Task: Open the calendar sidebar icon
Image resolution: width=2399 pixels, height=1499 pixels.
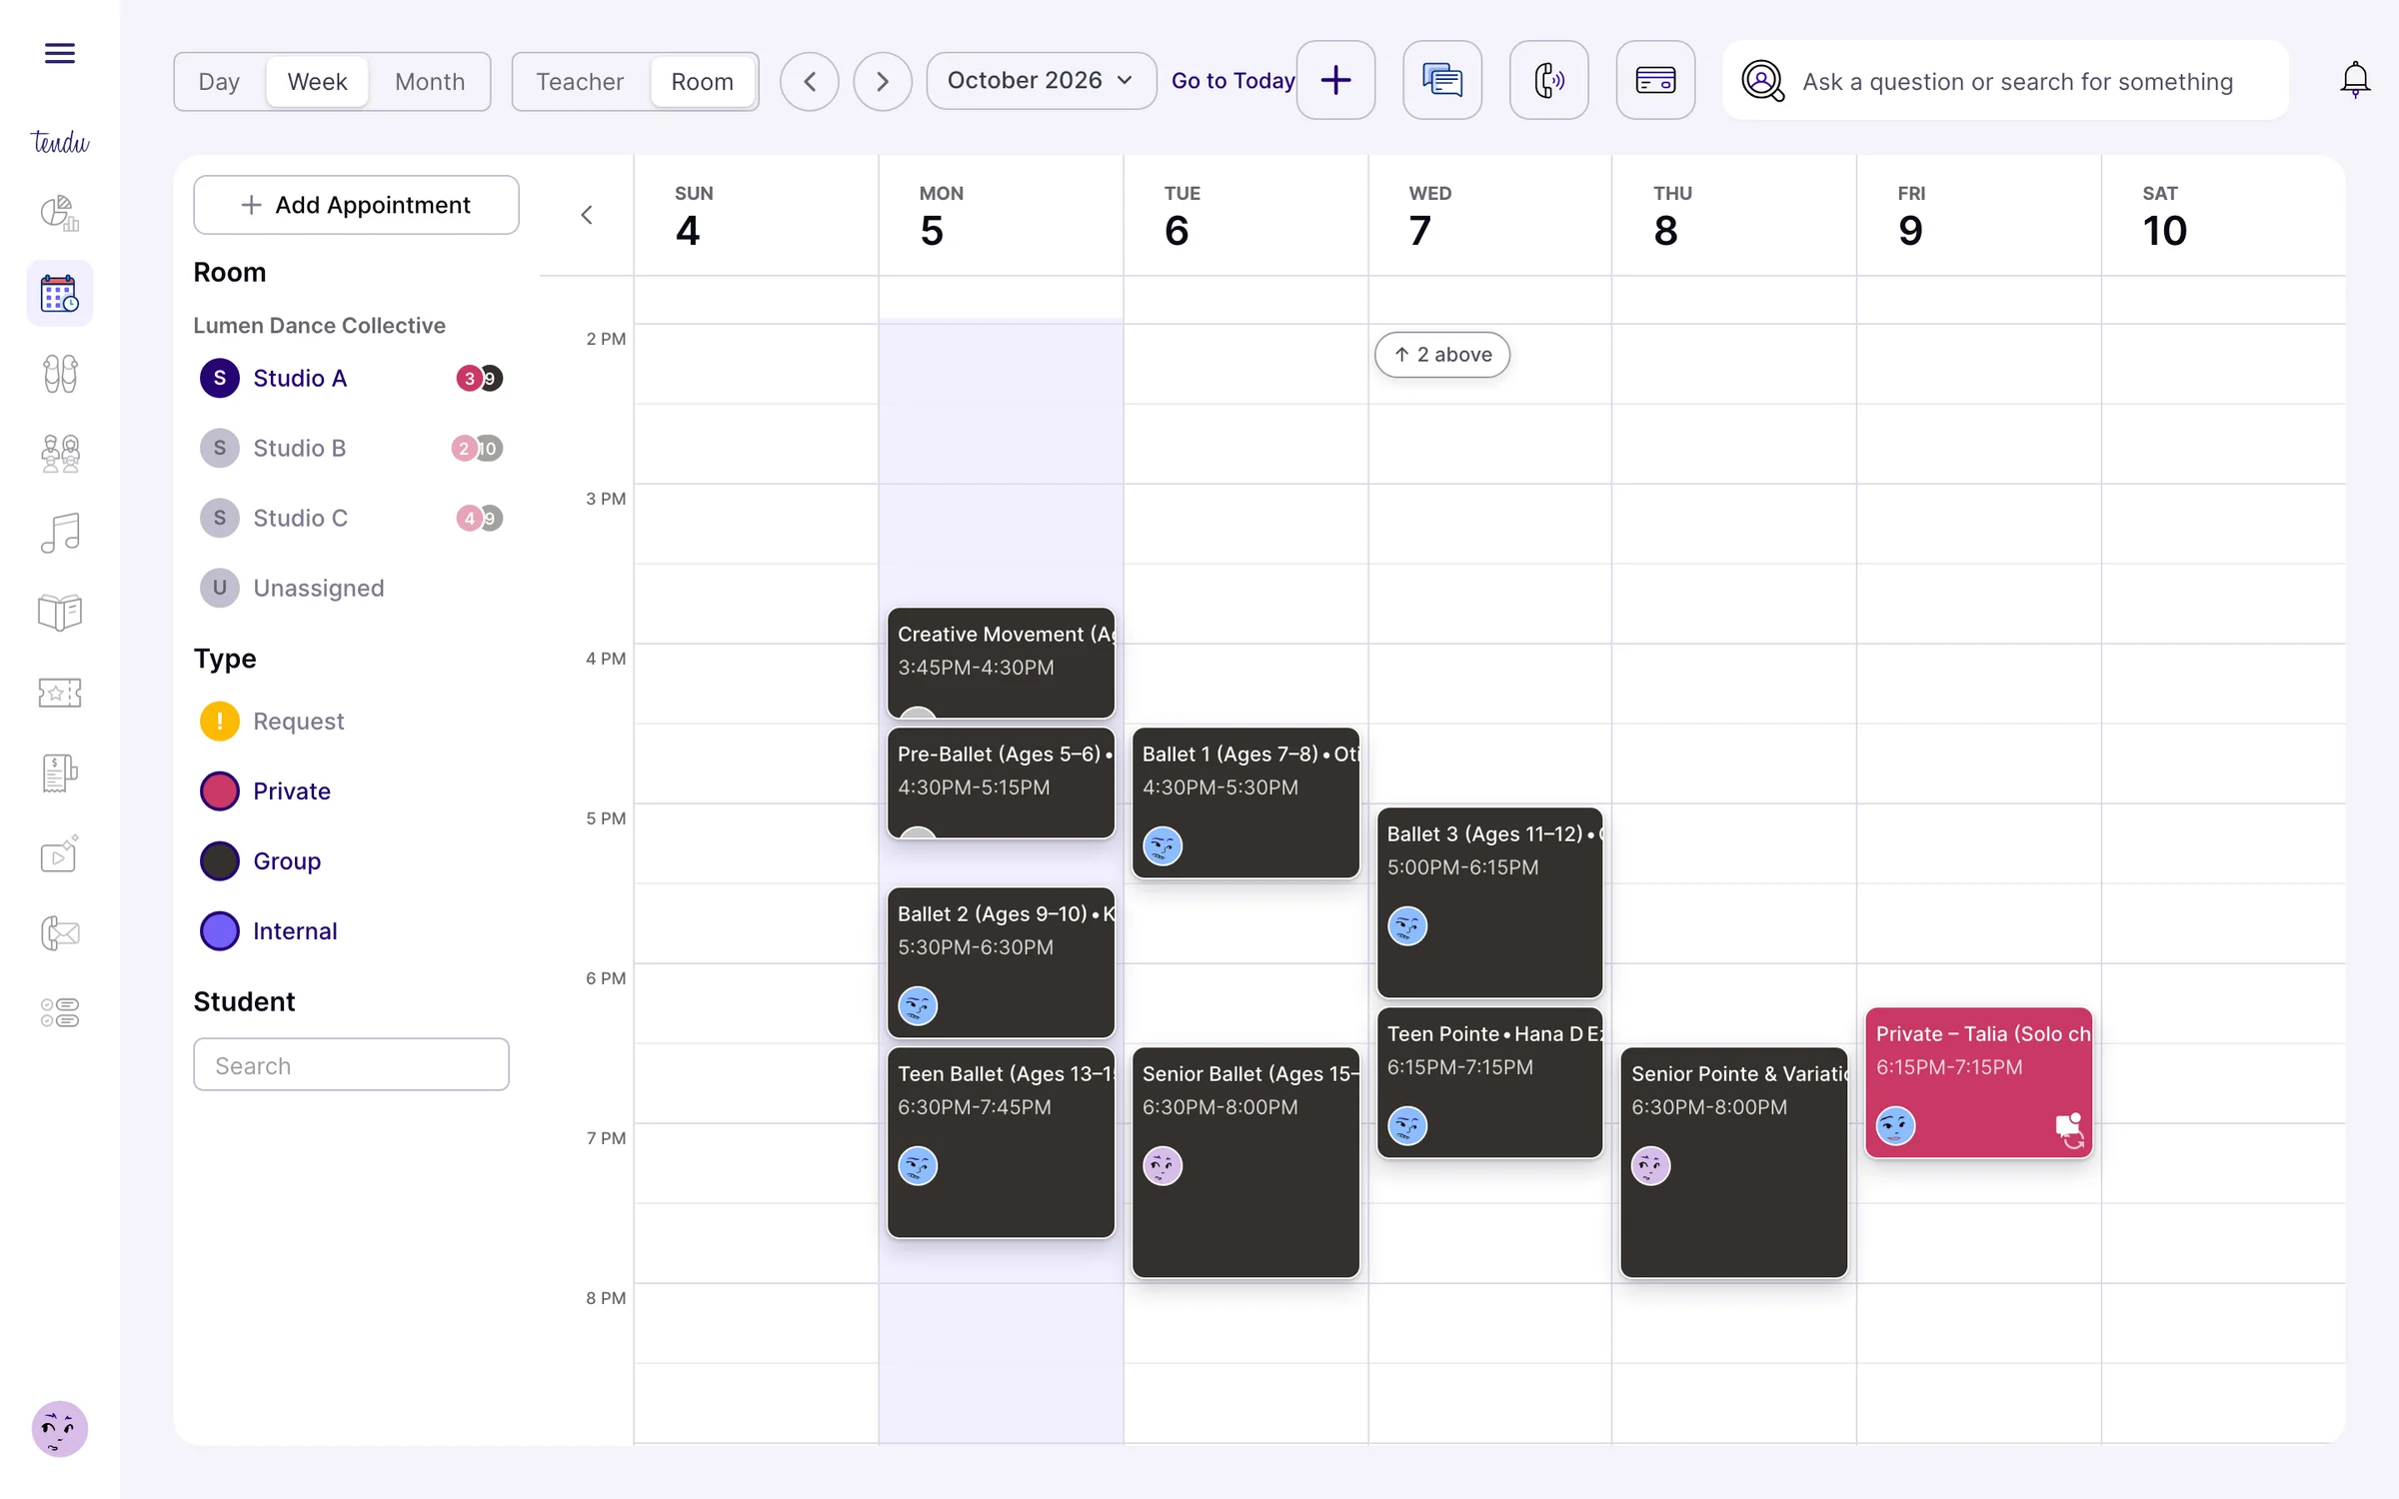Action: (60, 294)
